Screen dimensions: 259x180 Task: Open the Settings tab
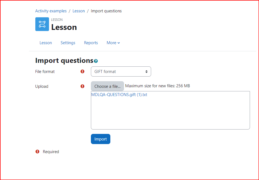click(x=68, y=43)
